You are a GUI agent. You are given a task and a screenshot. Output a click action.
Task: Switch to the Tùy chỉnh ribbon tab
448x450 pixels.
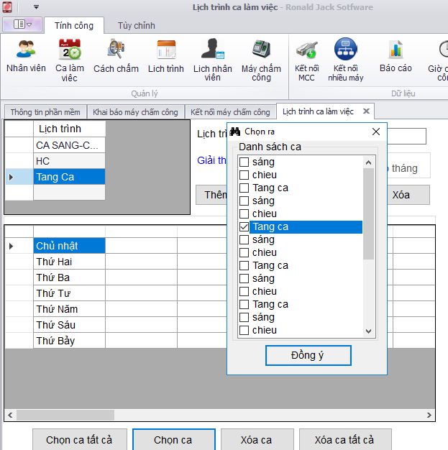(137, 26)
